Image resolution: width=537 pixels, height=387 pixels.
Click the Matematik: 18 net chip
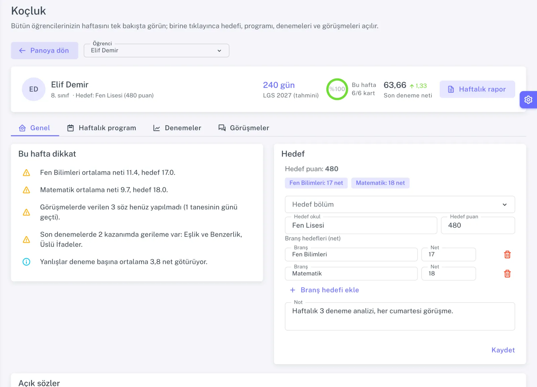pyautogui.click(x=380, y=183)
